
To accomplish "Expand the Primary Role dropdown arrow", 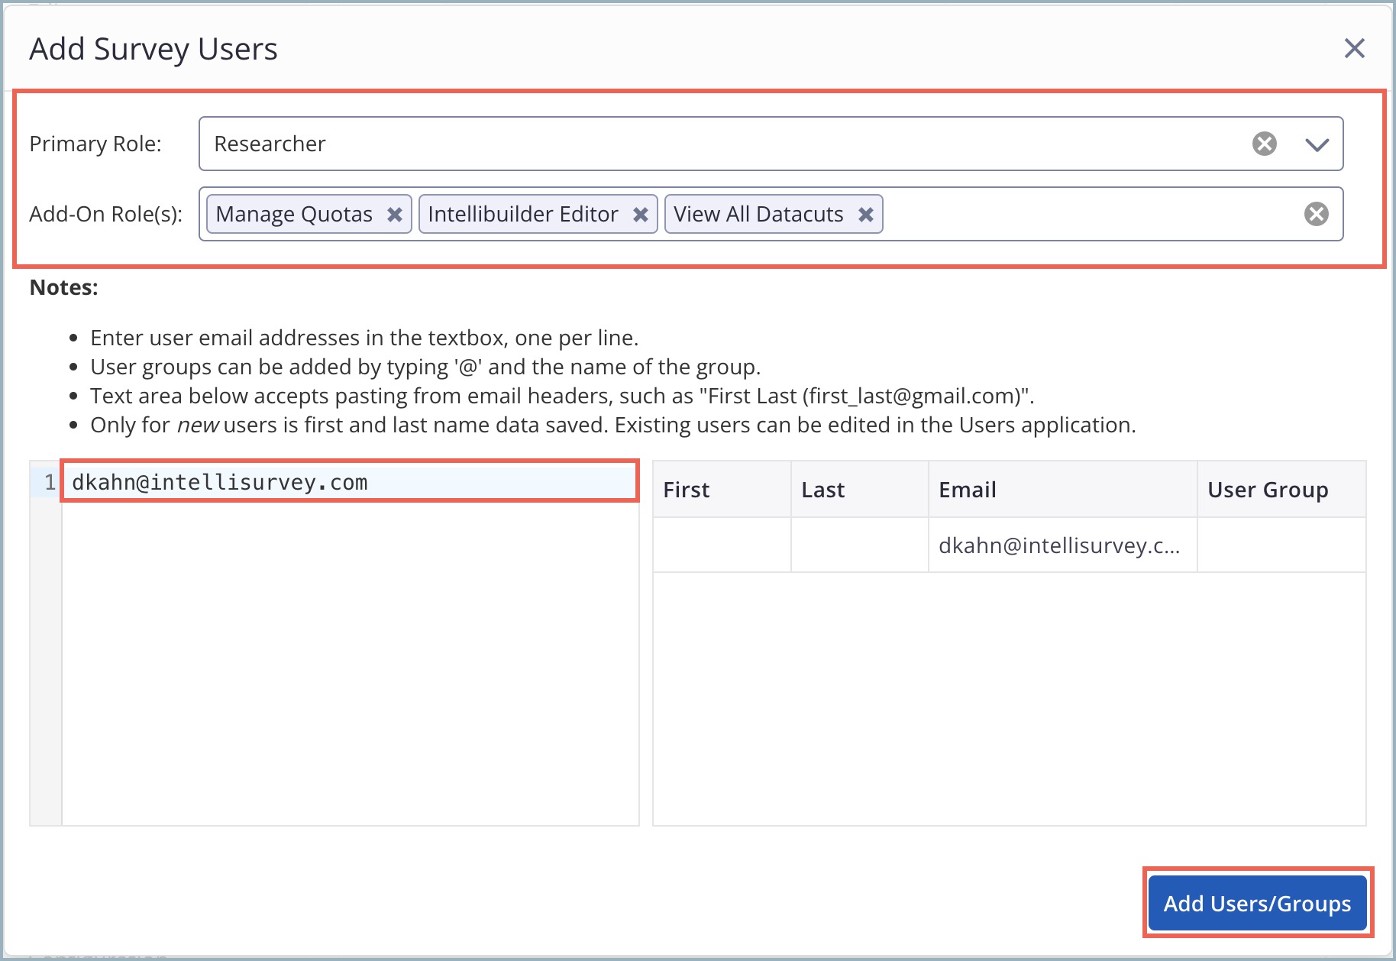I will [1317, 144].
